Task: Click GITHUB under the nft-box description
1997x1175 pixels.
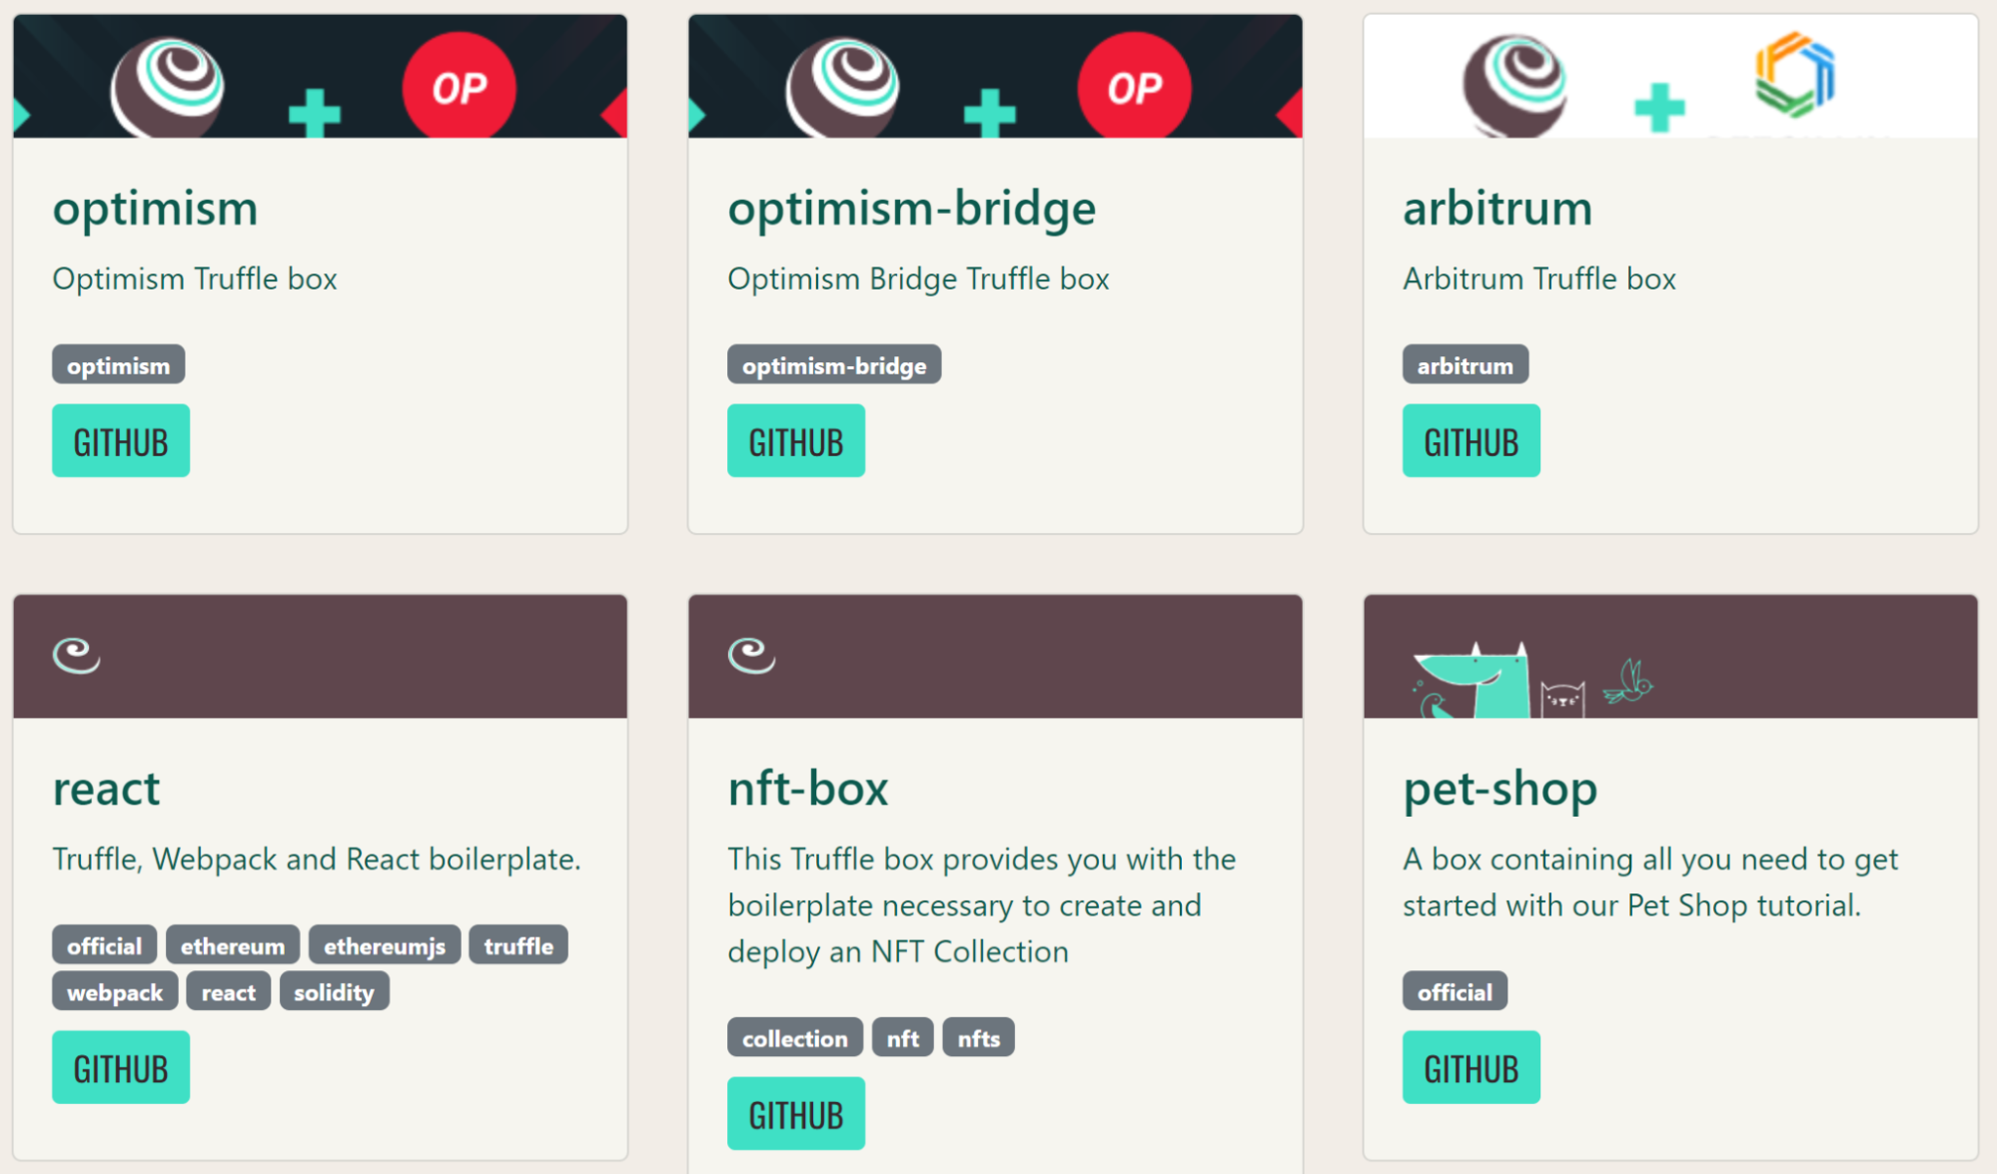Action: [x=795, y=1113]
